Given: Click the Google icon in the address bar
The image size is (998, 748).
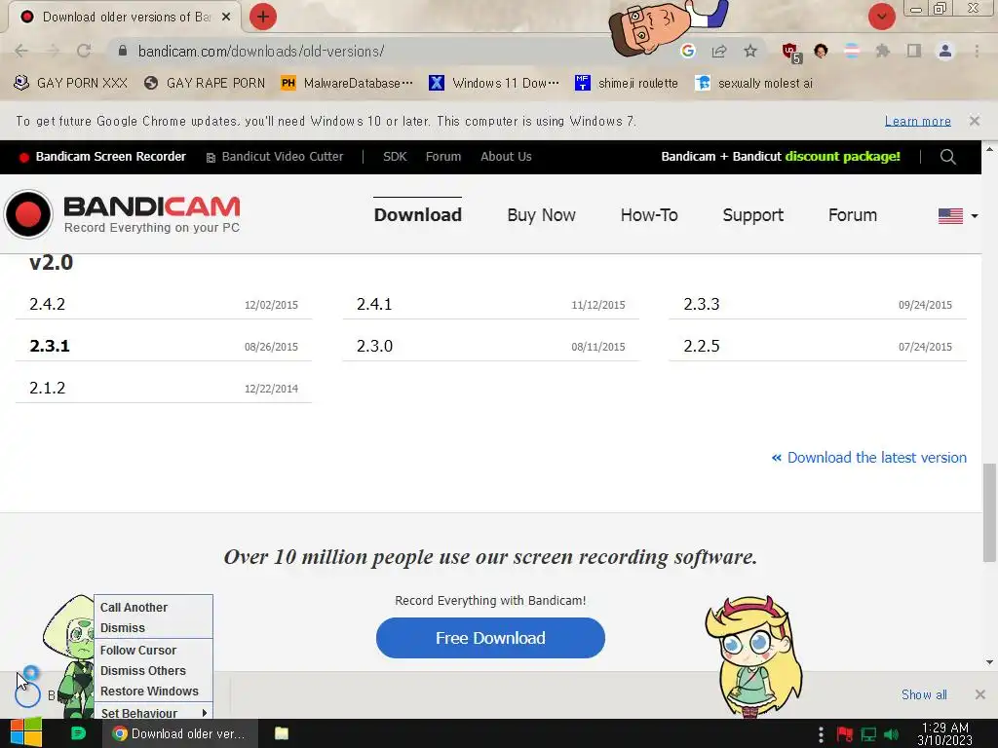Looking at the screenshot, I should 687,51.
